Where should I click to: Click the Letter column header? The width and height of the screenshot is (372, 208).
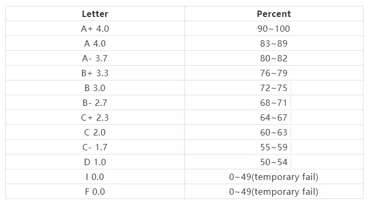[x=95, y=14]
